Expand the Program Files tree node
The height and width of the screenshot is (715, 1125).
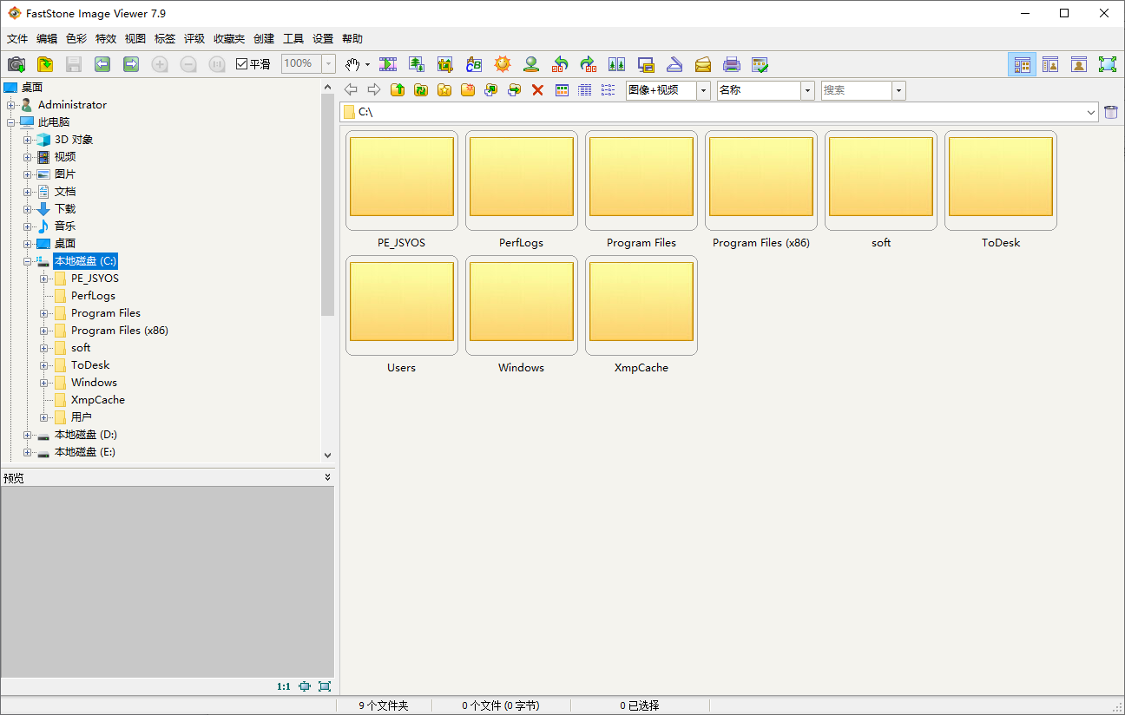click(44, 313)
